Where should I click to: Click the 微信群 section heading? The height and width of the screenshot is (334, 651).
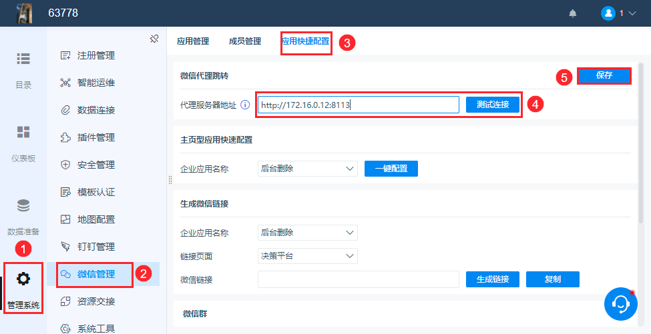(195, 314)
